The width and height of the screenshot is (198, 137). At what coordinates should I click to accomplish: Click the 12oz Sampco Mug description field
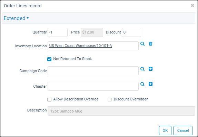pyautogui.click(x=121, y=111)
